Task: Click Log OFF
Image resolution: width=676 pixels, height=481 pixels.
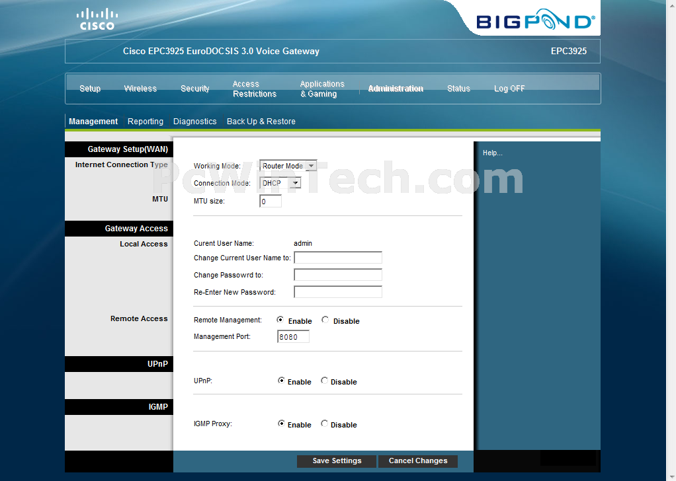Action: [x=509, y=89]
